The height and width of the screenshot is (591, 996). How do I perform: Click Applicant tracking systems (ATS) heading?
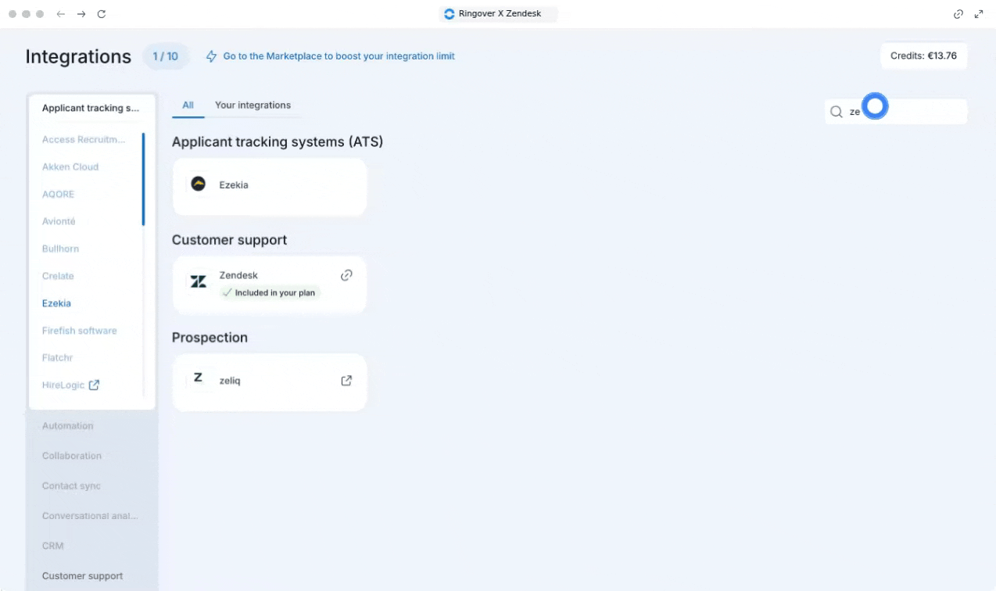tap(278, 142)
